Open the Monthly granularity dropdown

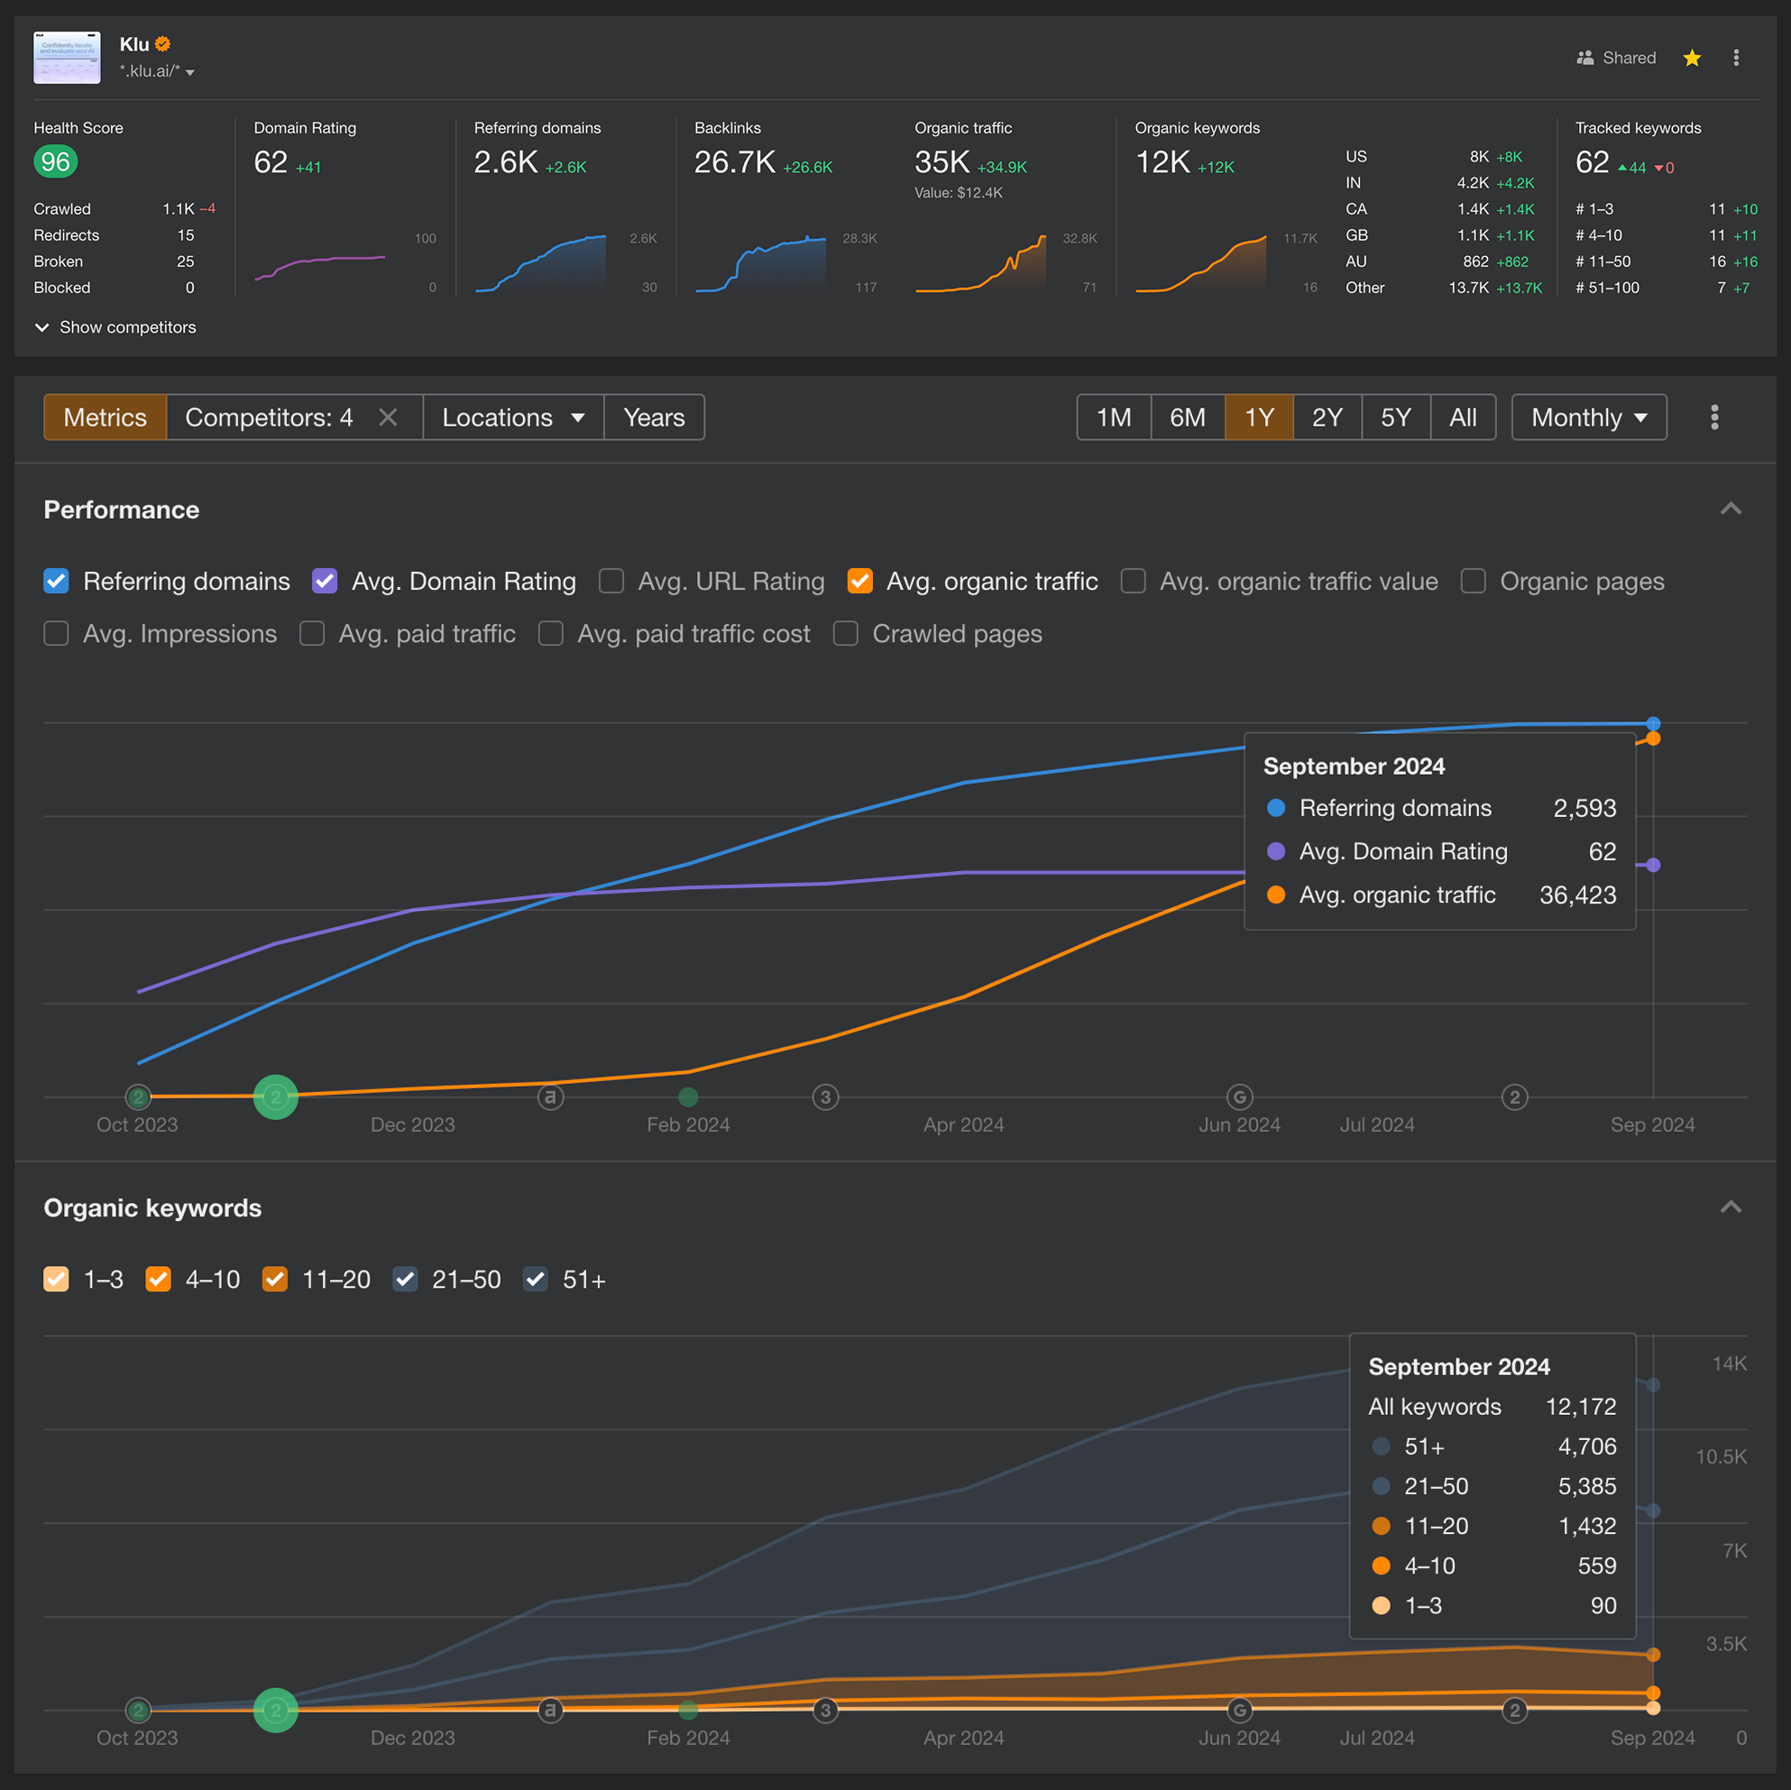(x=1589, y=418)
